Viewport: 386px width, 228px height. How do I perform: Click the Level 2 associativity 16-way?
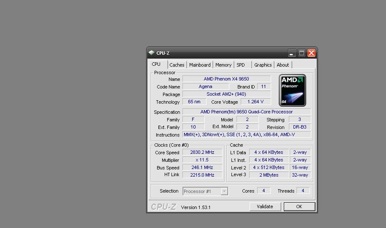tap(300, 168)
